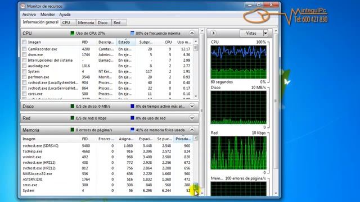Switch to the Memoria tab
The image size is (360, 202).
[x=86, y=22]
